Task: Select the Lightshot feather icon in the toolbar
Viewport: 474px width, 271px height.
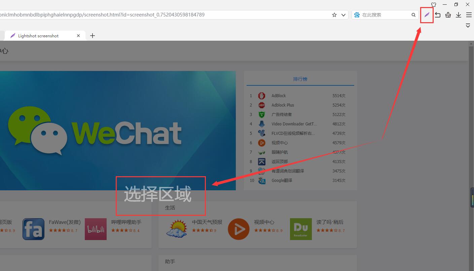Action: [x=427, y=15]
